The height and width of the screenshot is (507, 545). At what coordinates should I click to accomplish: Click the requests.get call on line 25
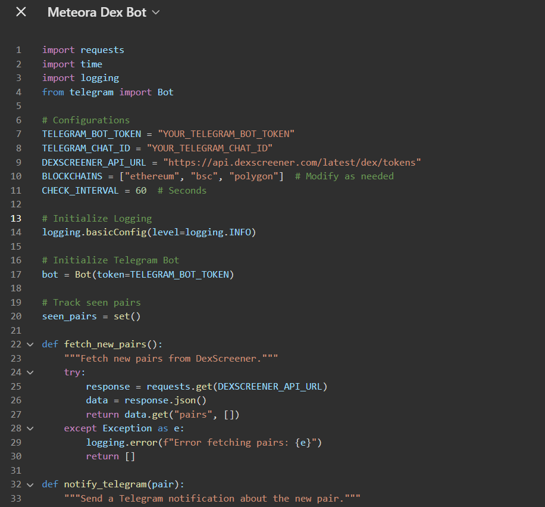pos(237,386)
